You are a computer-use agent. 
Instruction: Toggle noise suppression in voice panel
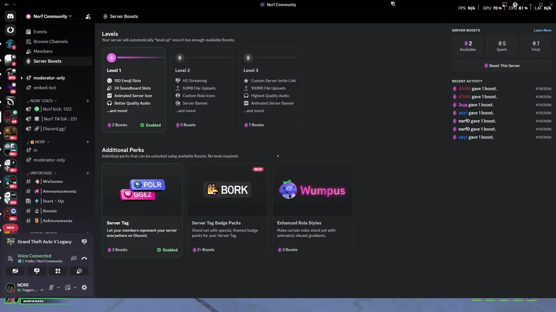74,258
